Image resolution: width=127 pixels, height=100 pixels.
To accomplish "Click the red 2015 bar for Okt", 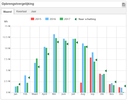I will (100, 83).
